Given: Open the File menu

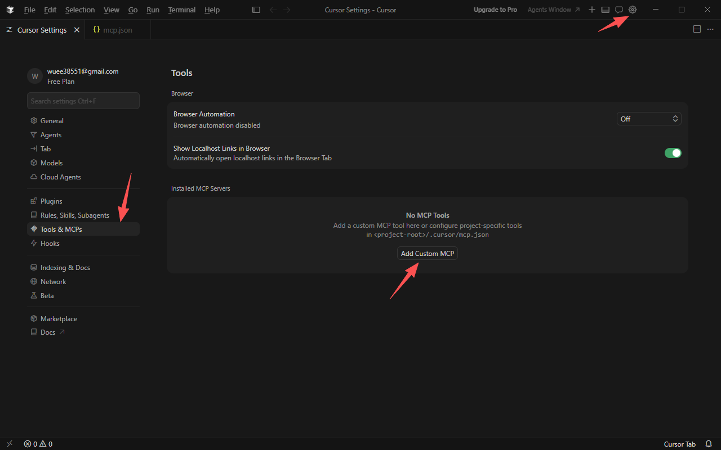Looking at the screenshot, I should coord(29,10).
